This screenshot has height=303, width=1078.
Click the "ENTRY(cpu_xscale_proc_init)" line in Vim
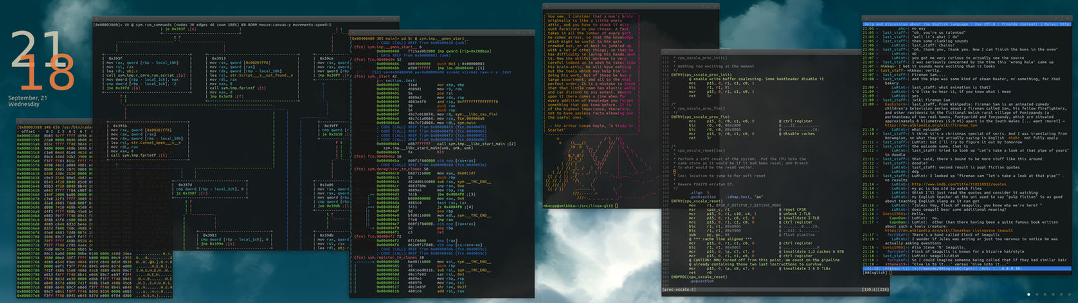(x=701, y=75)
